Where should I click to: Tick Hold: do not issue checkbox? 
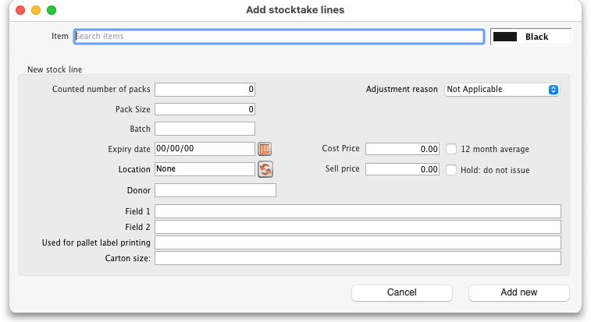click(x=451, y=169)
